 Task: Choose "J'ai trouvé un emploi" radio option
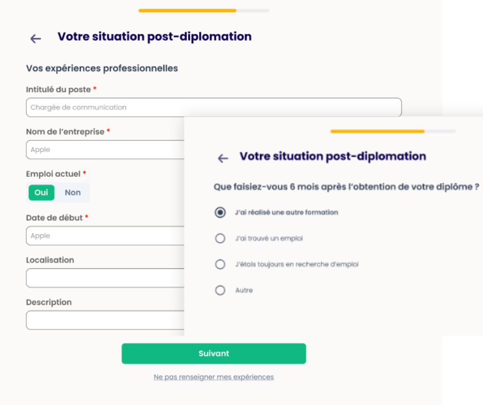tap(220, 238)
